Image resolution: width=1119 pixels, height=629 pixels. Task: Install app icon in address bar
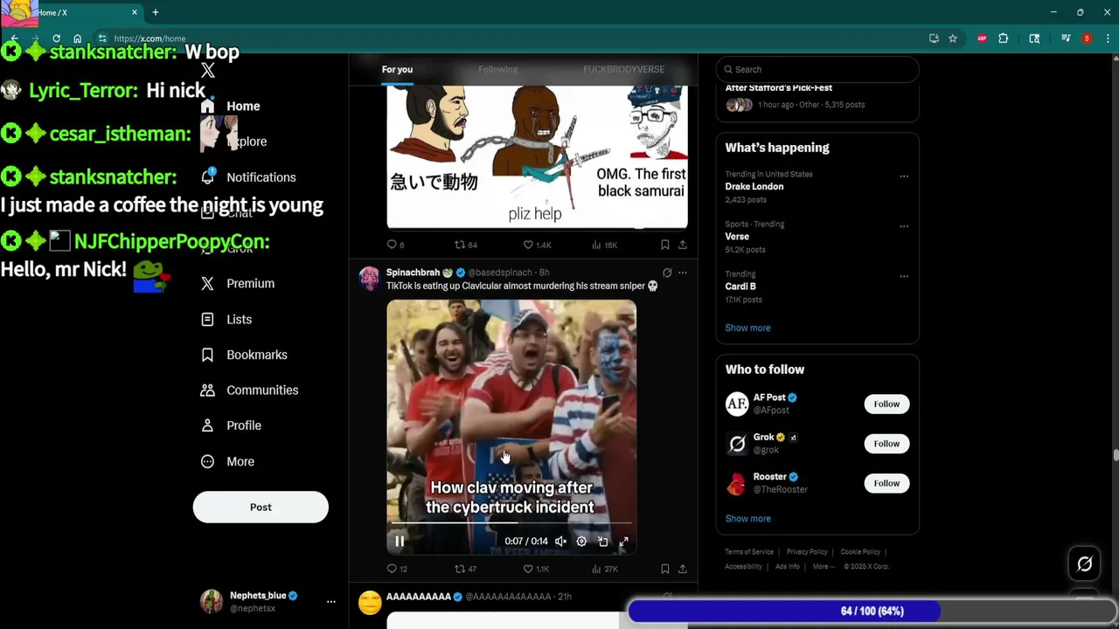click(934, 38)
